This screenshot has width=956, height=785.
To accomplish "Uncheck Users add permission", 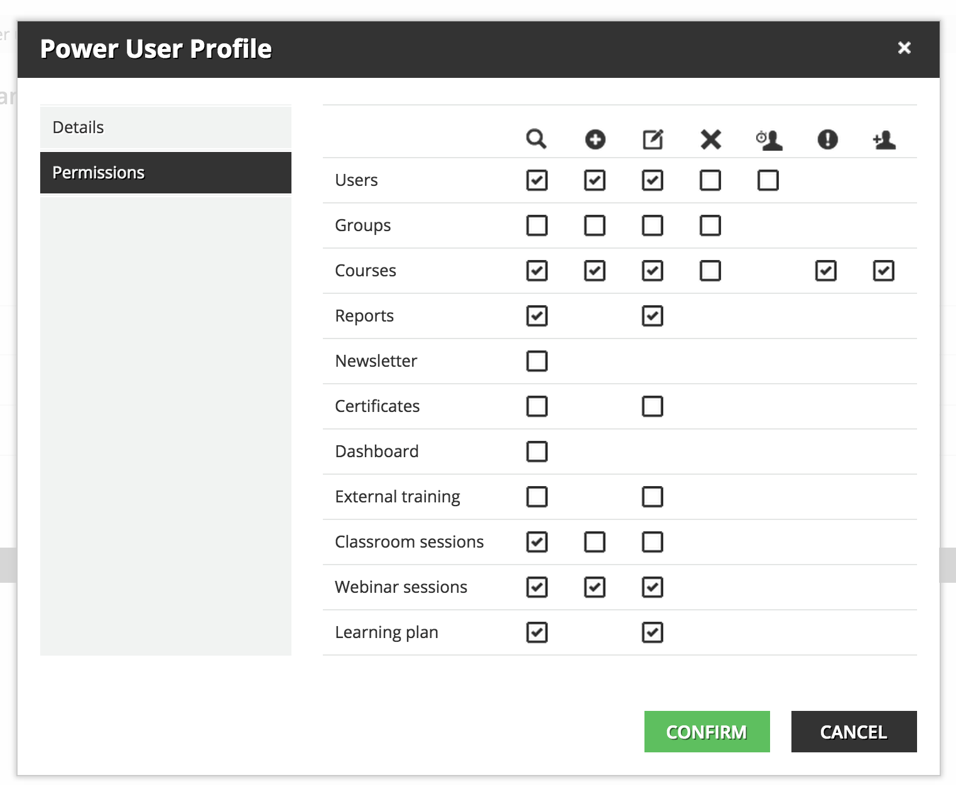I will [595, 180].
